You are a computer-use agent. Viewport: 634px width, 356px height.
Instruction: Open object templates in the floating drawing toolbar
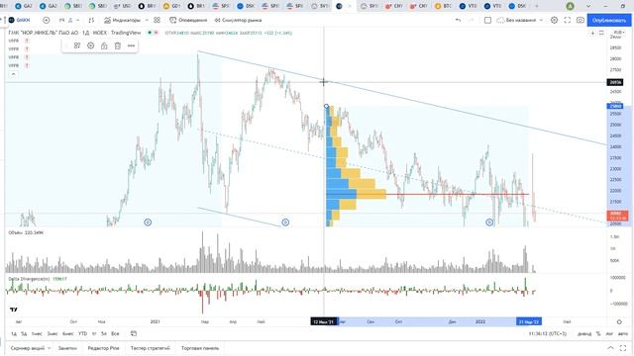tap(77, 45)
